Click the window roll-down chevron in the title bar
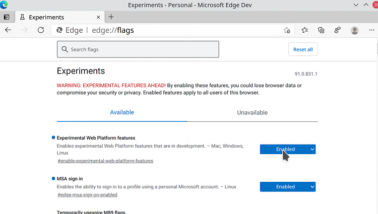The width and height of the screenshot is (378, 214). [x=356, y=5]
